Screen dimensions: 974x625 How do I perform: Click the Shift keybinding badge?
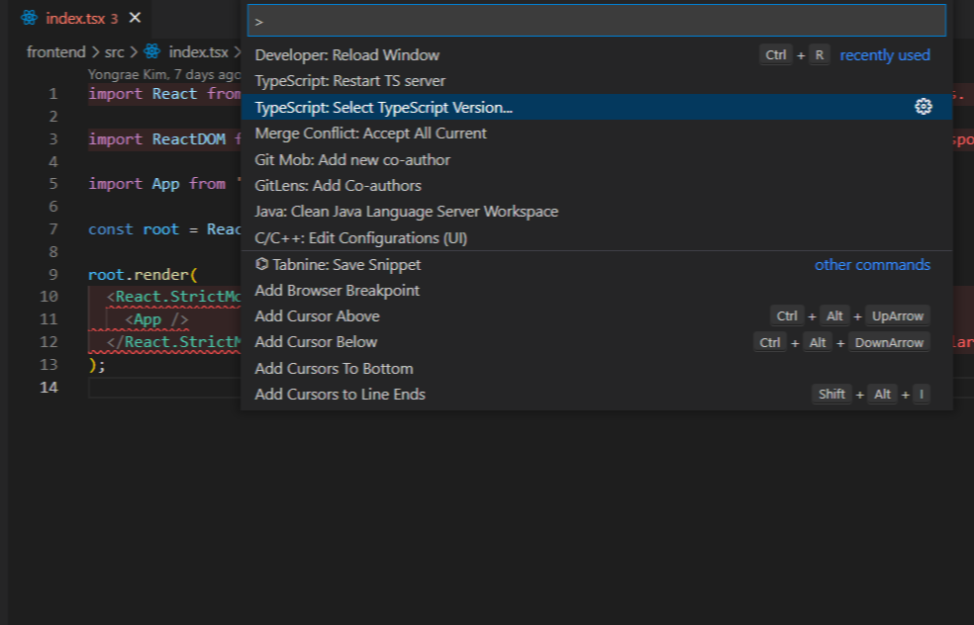(831, 395)
